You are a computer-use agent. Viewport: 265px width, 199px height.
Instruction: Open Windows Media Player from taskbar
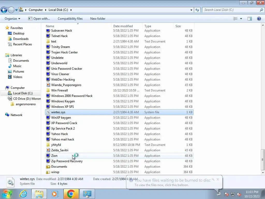tap(55, 194)
